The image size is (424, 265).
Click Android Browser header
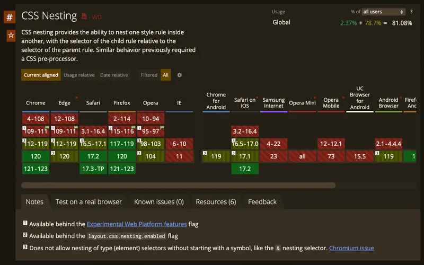click(388, 103)
